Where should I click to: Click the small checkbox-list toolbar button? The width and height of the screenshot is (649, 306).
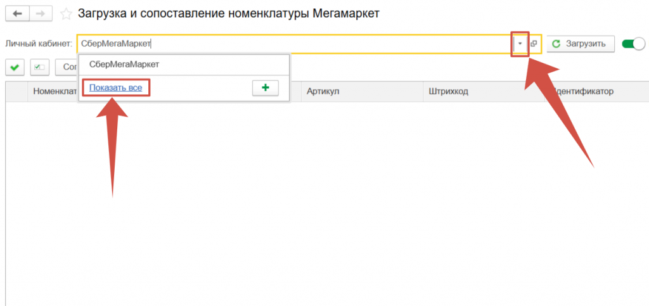40,67
